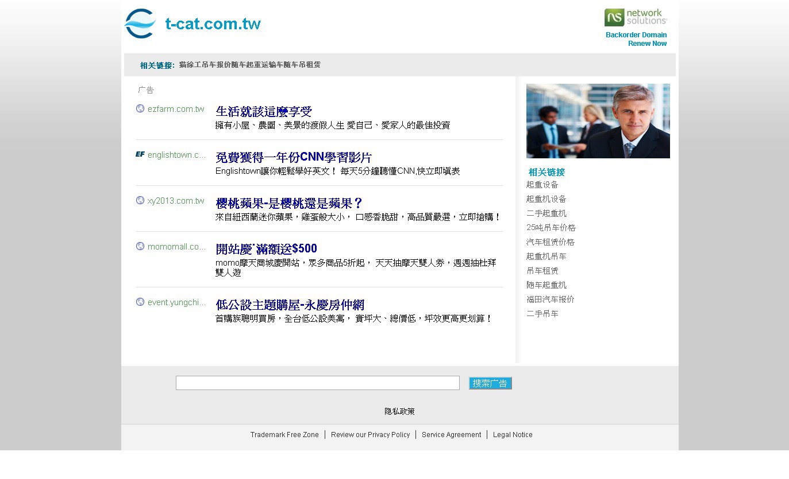Open the ezfarm.com.tw domain link
The image size is (789, 479).
pos(176,109)
